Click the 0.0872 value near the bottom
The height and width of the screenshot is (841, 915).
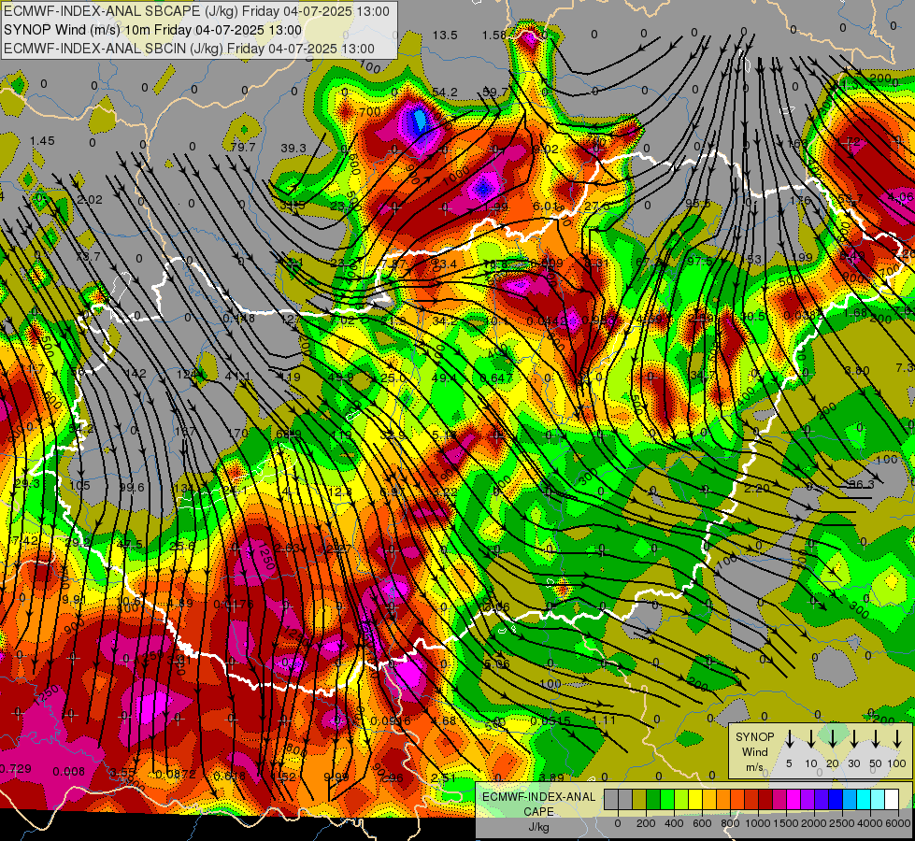pos(177,775)
